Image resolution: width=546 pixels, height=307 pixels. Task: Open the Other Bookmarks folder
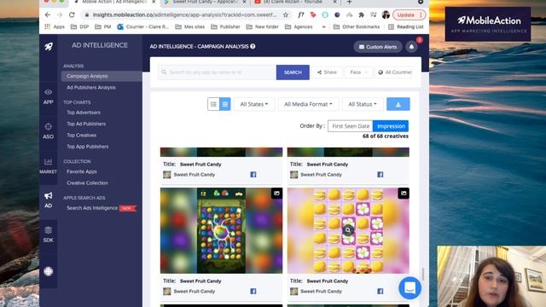click(357, 26)
